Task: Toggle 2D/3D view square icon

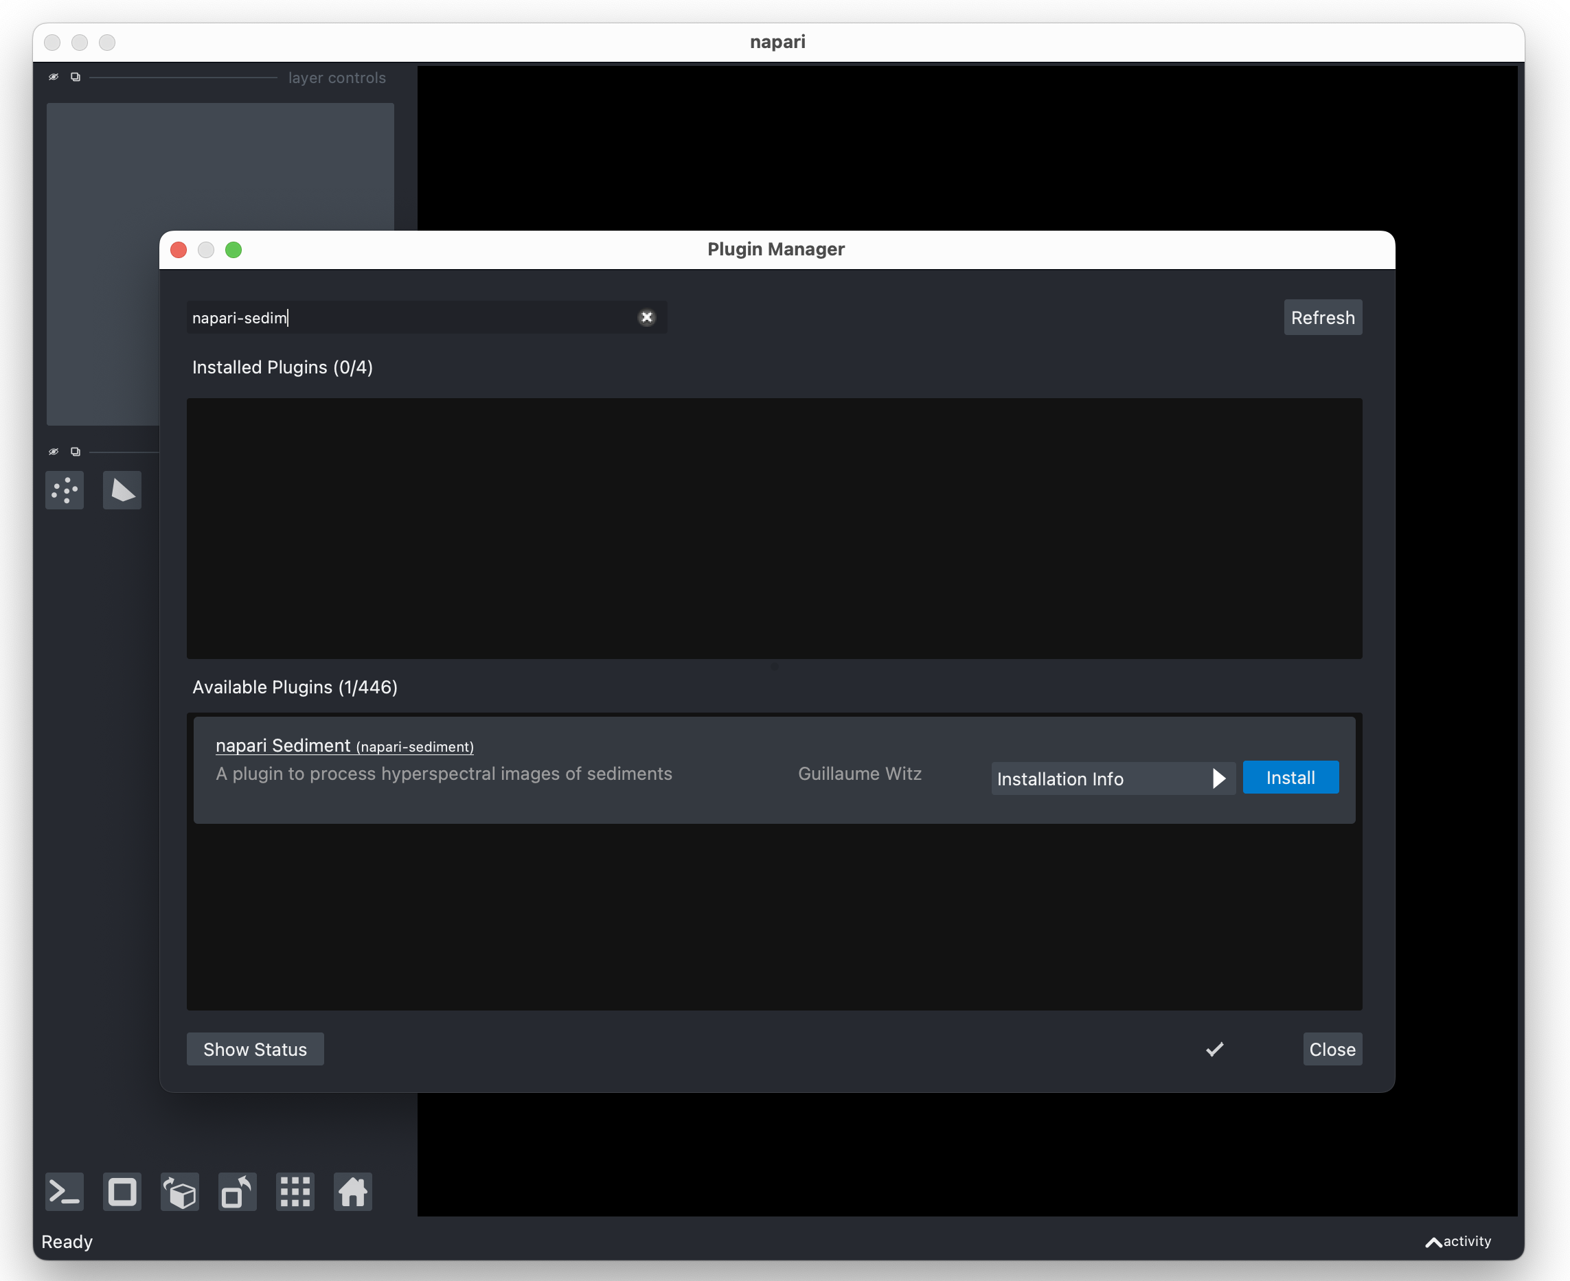Action: (x=122, y=1192)
